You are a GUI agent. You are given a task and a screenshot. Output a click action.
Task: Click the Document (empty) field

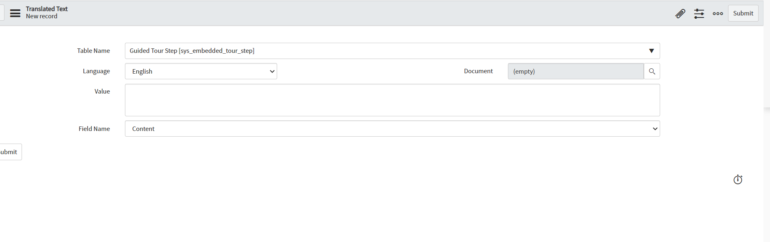[x=575, y=71]
